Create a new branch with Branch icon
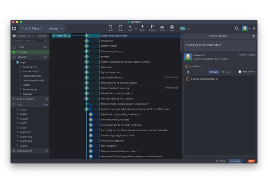Screen dimensions: 268x190 152,28
